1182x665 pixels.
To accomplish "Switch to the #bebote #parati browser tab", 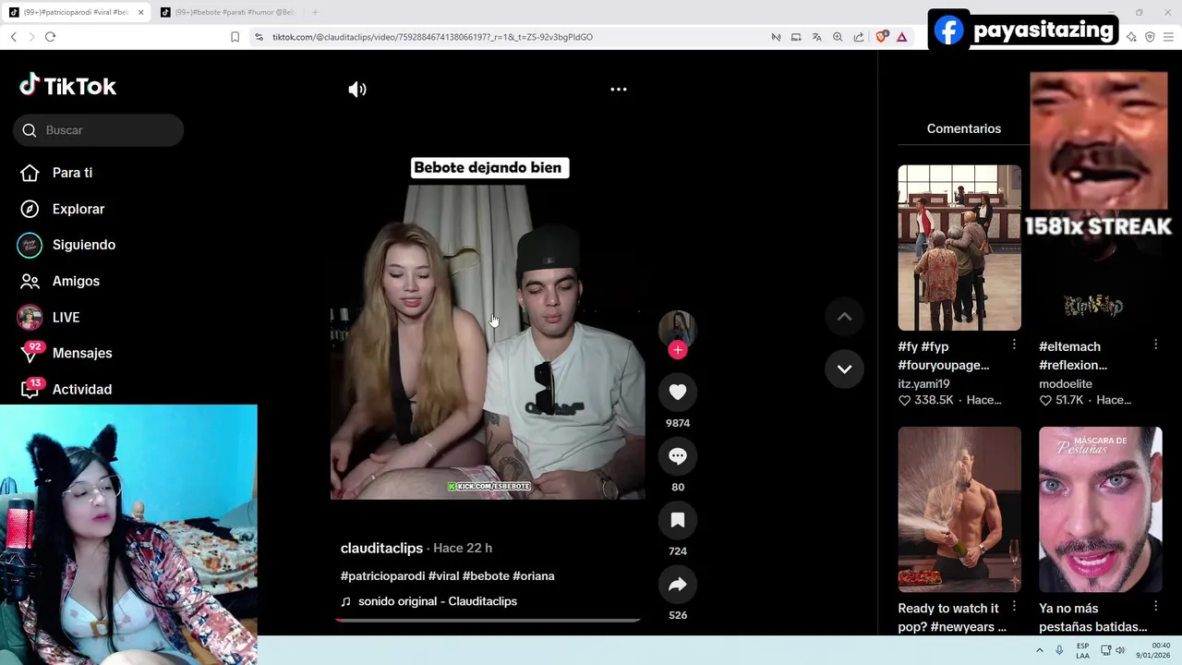I will [227, 12].
